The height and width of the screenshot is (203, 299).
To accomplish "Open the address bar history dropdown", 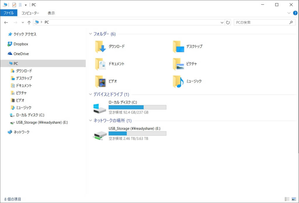I will [x=222, y=23].
